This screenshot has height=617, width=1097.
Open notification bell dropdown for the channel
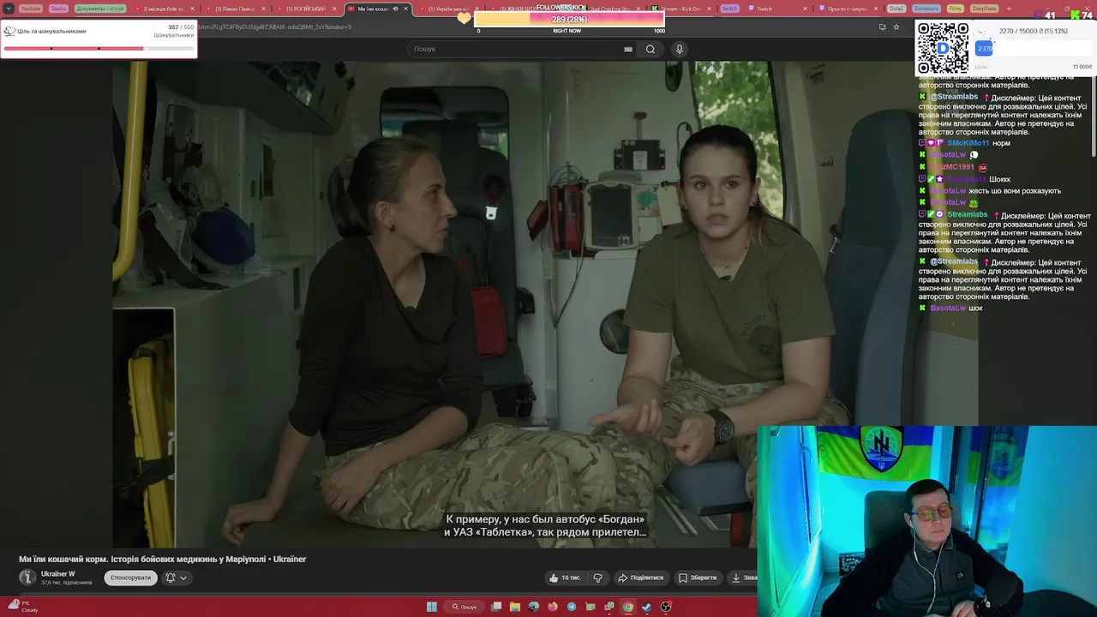coord(176,578)
